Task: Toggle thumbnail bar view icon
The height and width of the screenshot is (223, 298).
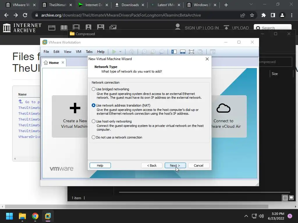Action: point(183,52)
